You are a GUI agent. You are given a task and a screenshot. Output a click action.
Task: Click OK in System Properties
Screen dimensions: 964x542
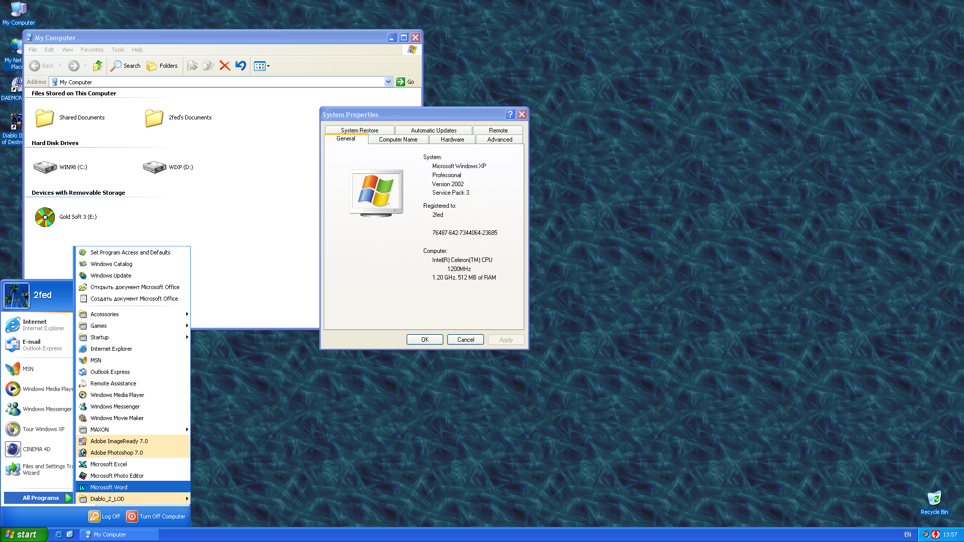pyautogui.click(x=425, y=340)
